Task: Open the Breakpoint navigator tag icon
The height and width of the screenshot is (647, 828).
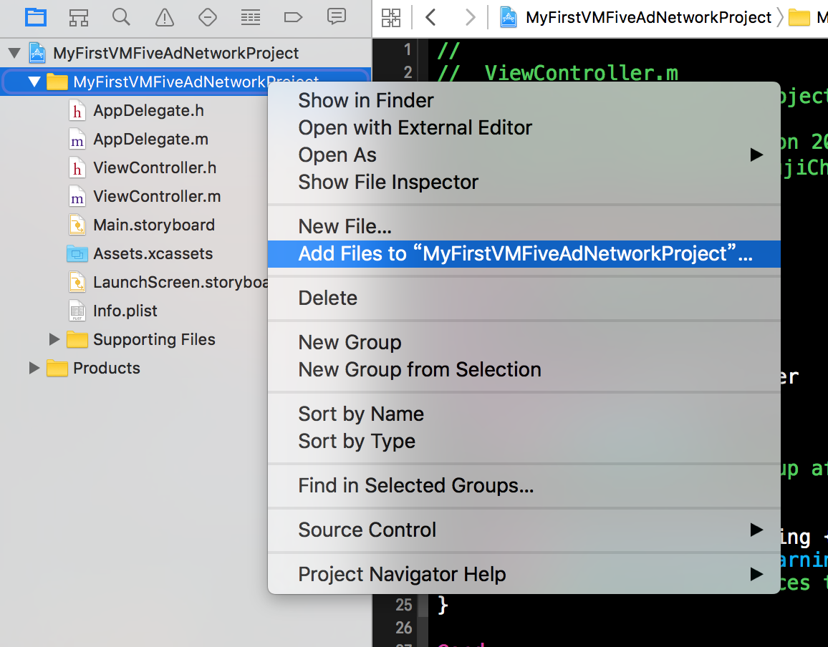Action: (x=293, y=17)
